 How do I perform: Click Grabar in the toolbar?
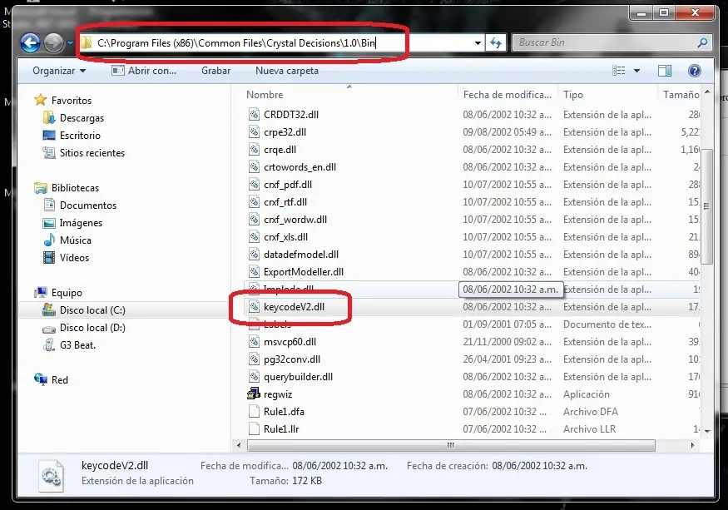215,71
